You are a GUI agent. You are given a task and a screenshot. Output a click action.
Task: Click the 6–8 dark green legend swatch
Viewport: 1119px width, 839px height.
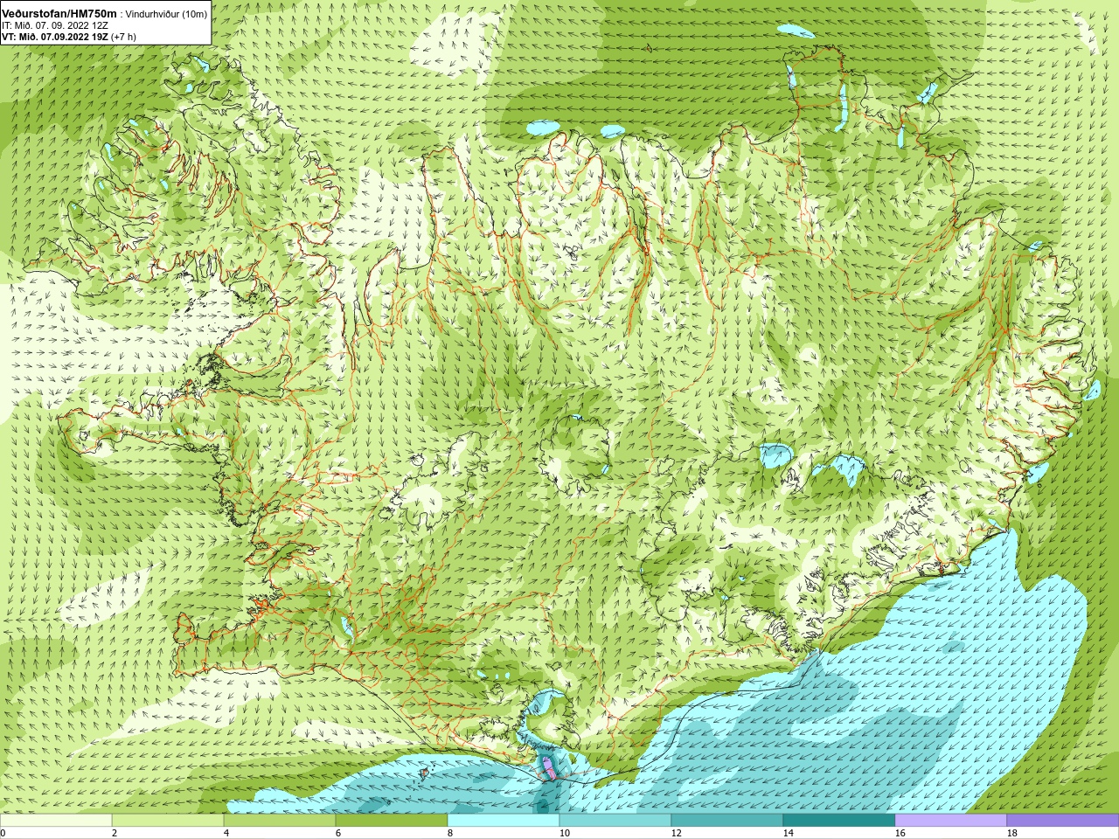(392, 821)
